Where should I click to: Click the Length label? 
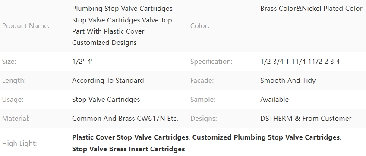click(14, 81)
